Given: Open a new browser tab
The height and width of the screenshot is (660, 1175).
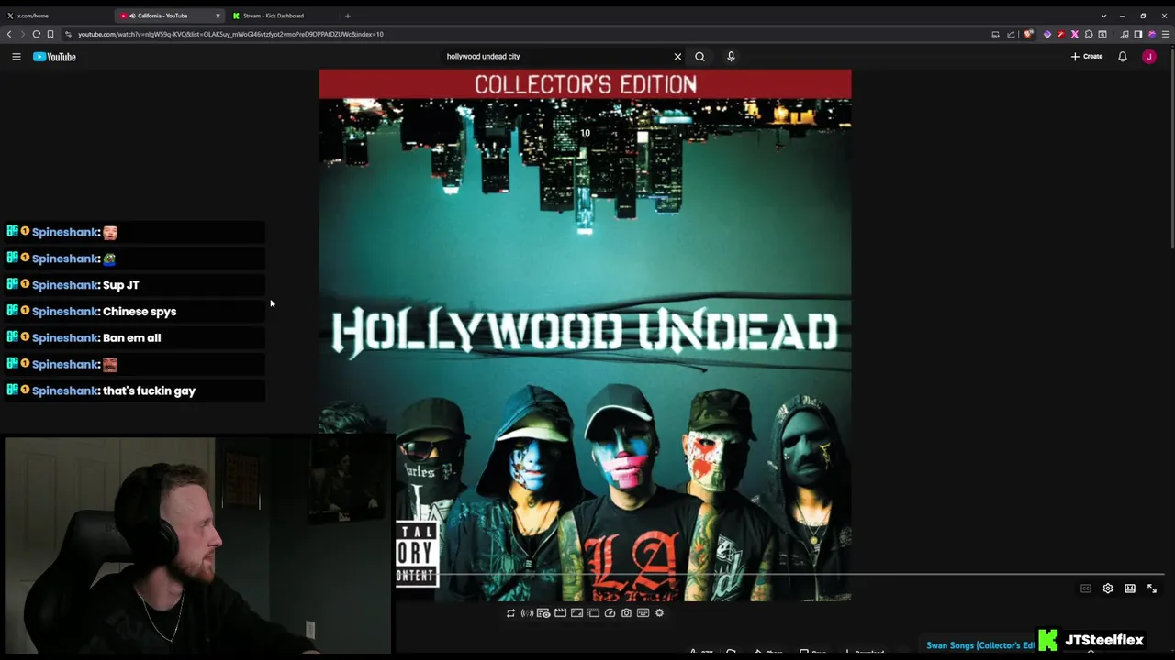Looking at the screenshot, I should tap(347, 16).
